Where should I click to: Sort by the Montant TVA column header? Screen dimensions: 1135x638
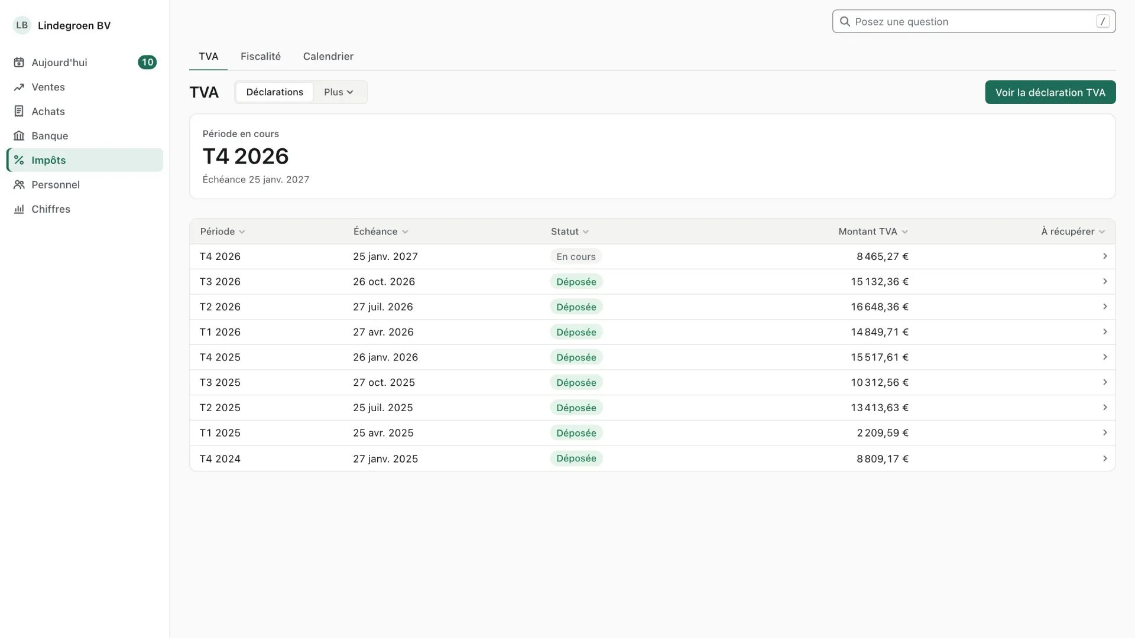click(x=873, y=232)
